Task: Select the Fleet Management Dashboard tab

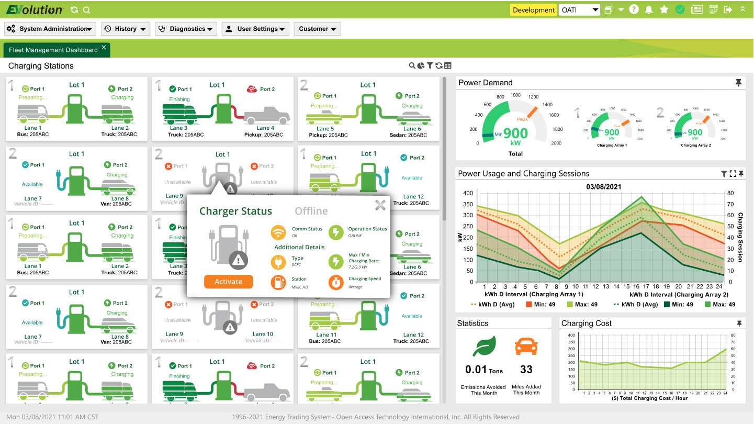Action: [x=52, y=49]
